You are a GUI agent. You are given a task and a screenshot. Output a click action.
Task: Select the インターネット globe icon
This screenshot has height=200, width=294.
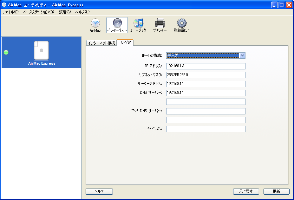[x=117, y=25]
